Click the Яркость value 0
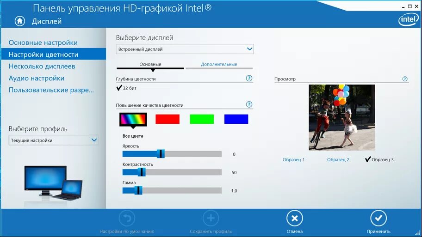 (234, 154)
